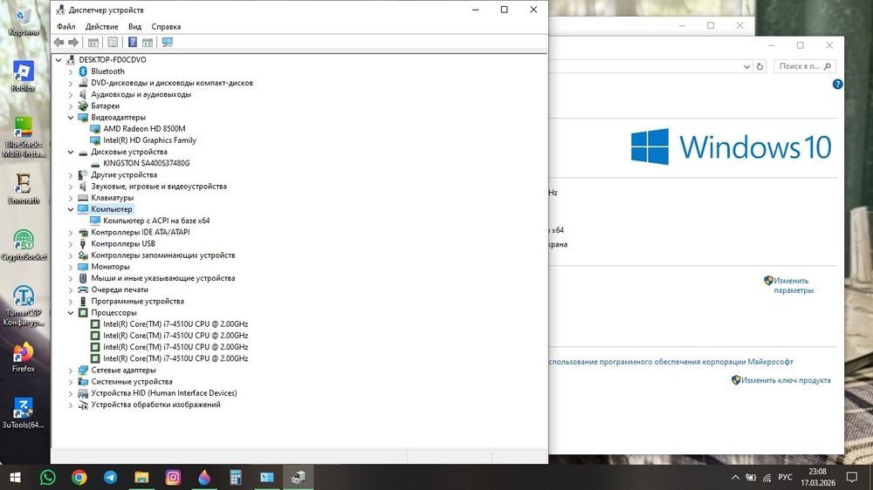Open the address bar dropdown in System window
This screenshot has height=490, width=873.
[746, 67]
